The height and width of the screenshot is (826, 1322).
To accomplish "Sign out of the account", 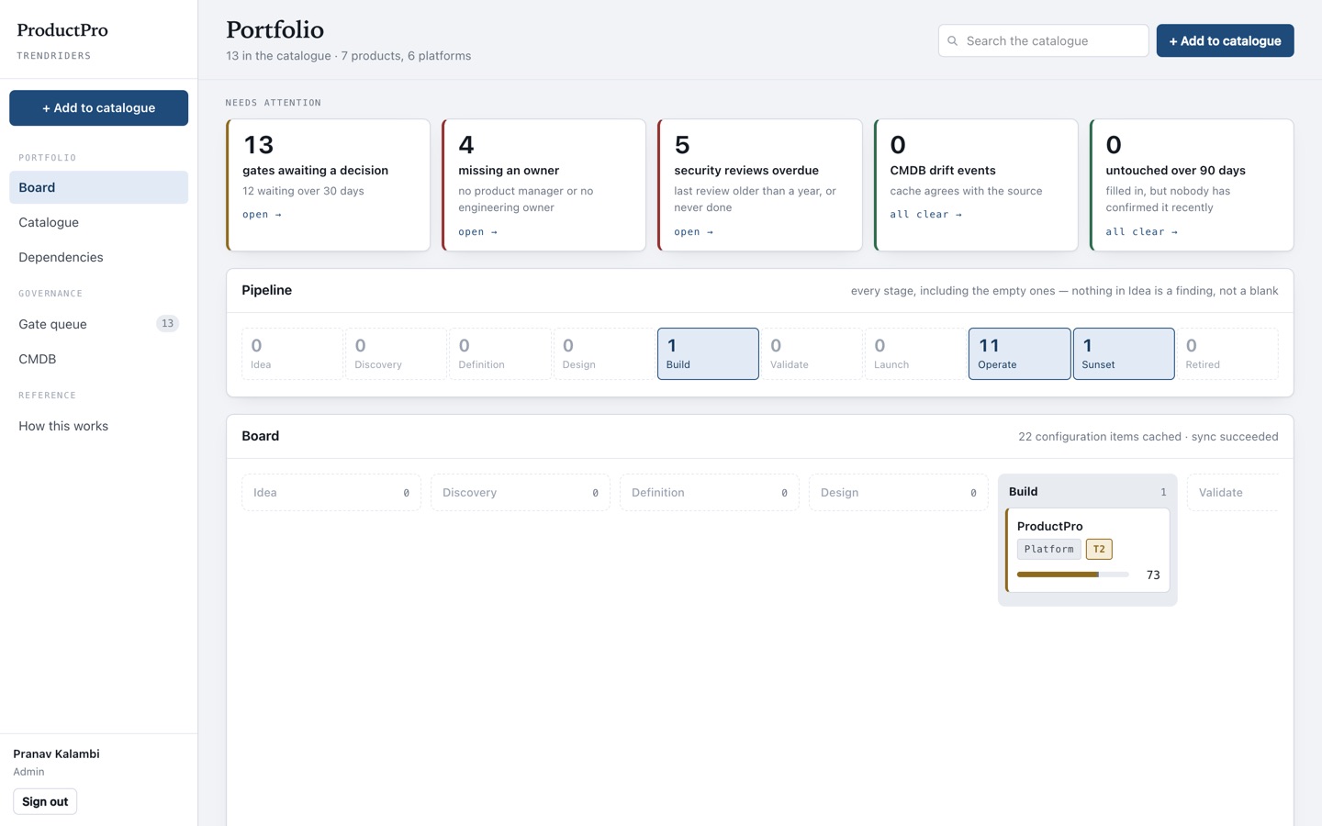I will (x=45, y=801).
